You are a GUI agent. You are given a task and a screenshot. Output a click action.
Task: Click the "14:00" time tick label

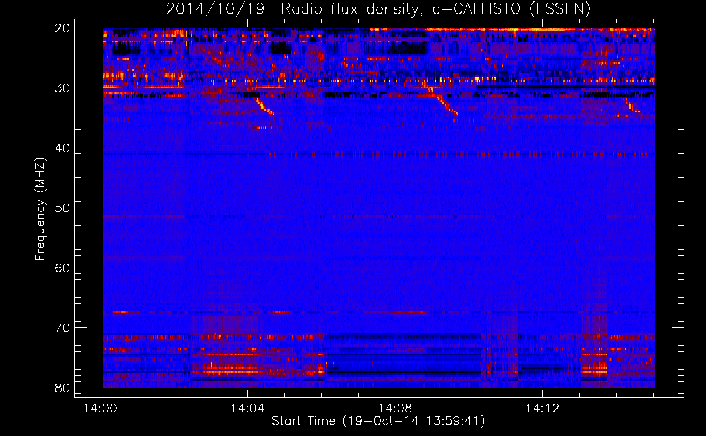point(100,409)
